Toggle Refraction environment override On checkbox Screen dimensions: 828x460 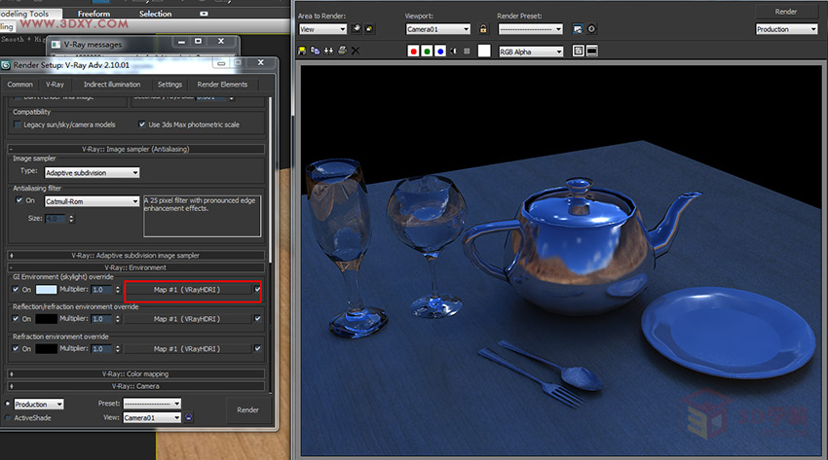tap(16, 349)
